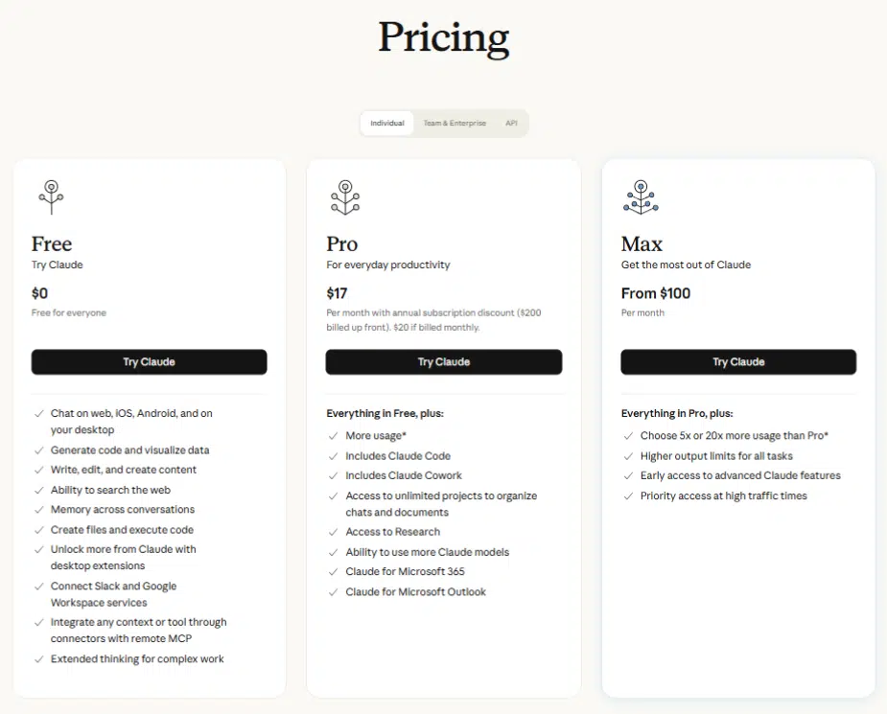Click Try Claude button under Free plan
The image size is (887, 714).
point(149,362)
